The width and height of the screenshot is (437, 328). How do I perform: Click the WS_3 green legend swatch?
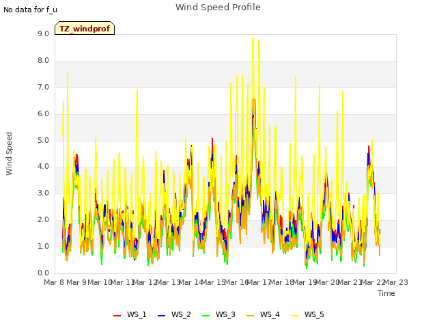[206, 315]
